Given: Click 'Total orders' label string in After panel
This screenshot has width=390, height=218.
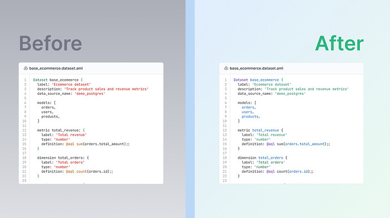Looking at the screenshot, I should [271, 162].
